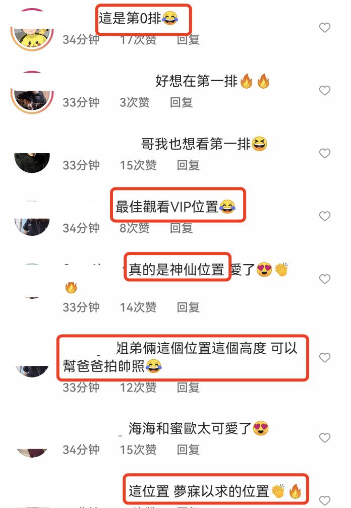Like the comment 好想在第一排
Screen dimensions: 351x508
pos(325,90)
